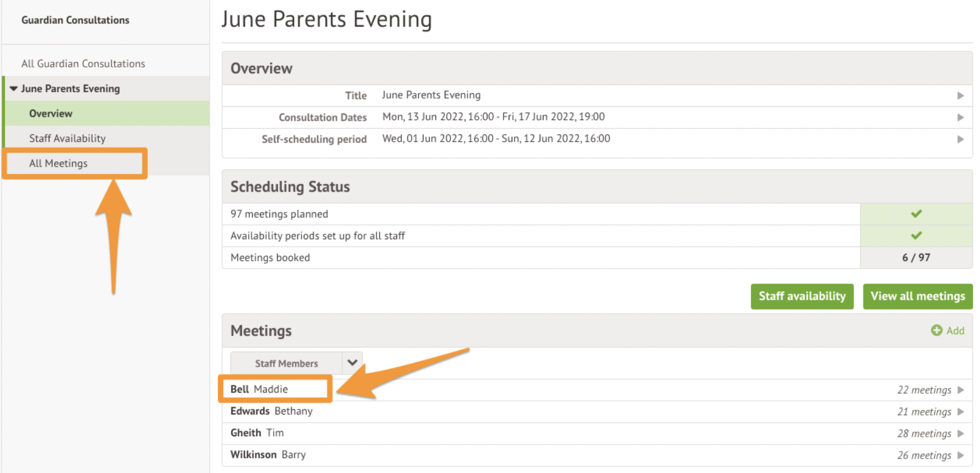Screen dimensions: 980x473
Task: Click the 97 meetings planned checkmark
Action: (x=916, y=214)
